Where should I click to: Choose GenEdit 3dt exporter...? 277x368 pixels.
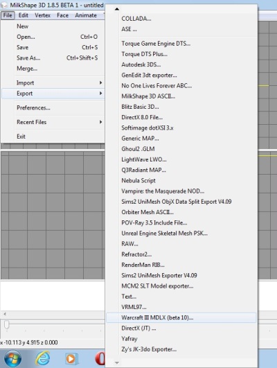[x=181, y=75]
